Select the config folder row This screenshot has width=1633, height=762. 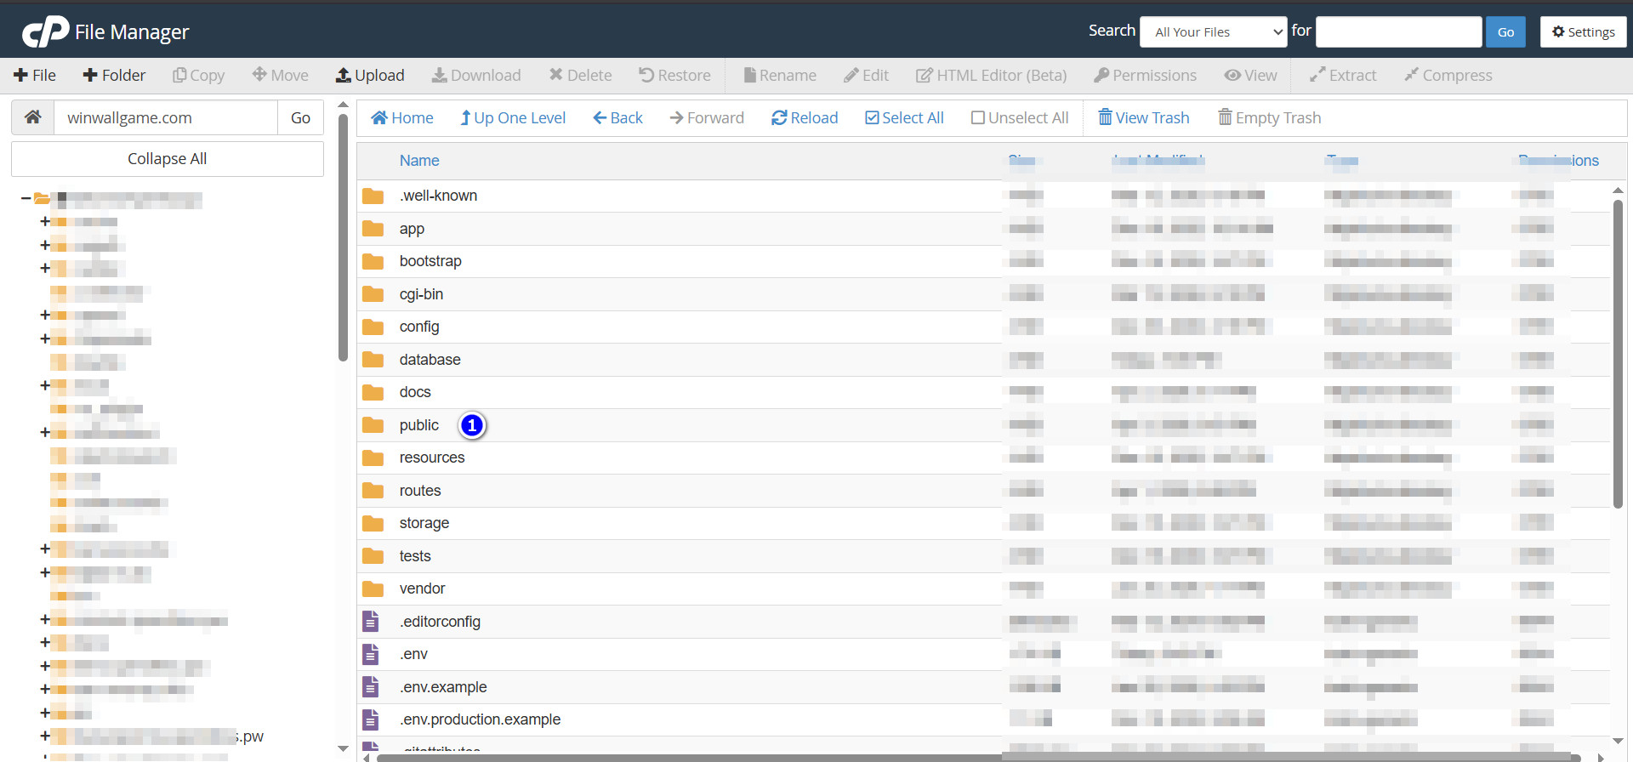pyautogui.click(x=983, y=327)
